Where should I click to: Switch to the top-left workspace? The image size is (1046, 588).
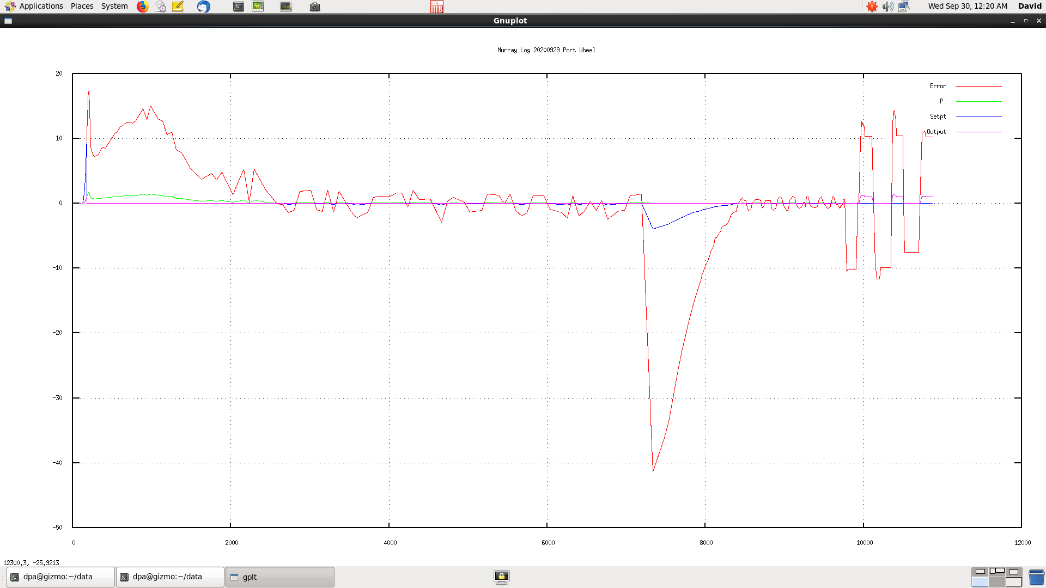point(980,572)
